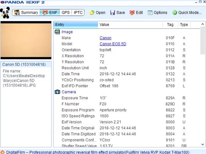Click tag code 829A
The height and width of the screenshot is (154, 206).
coord(170,98)
